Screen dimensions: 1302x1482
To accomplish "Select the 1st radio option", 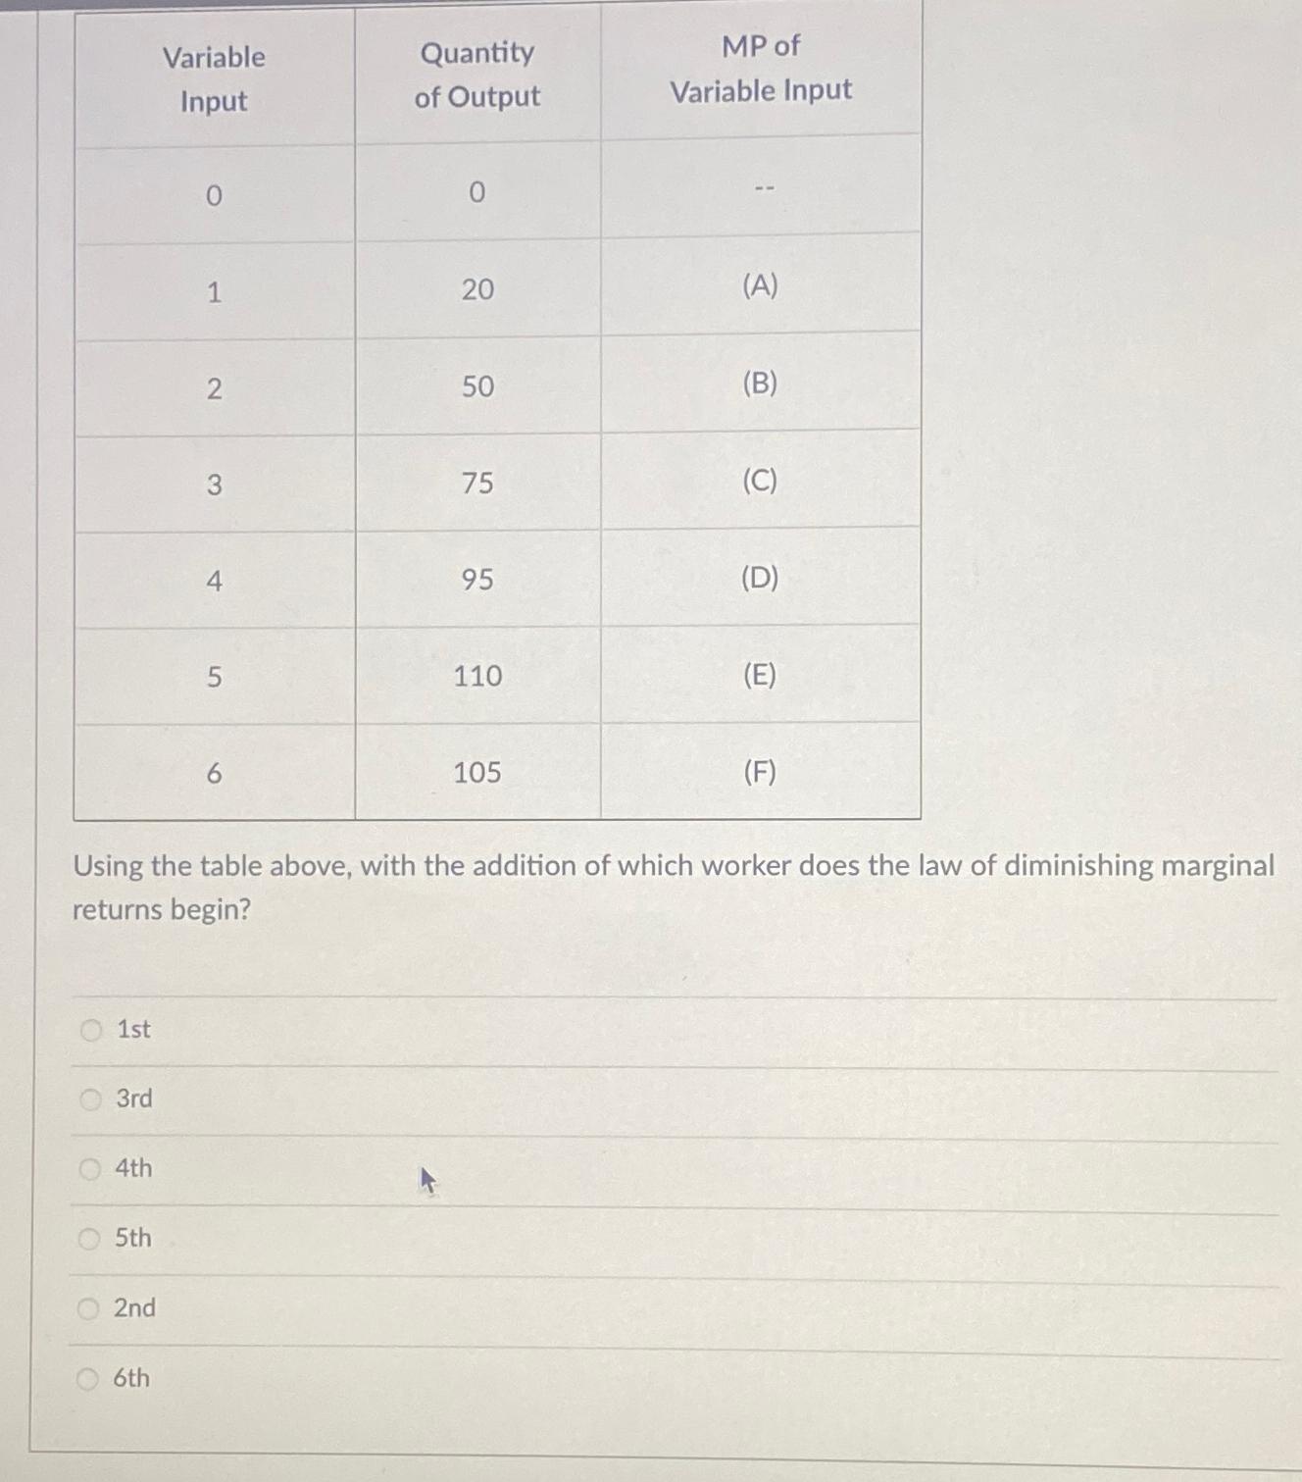I will coord(89,1029).
